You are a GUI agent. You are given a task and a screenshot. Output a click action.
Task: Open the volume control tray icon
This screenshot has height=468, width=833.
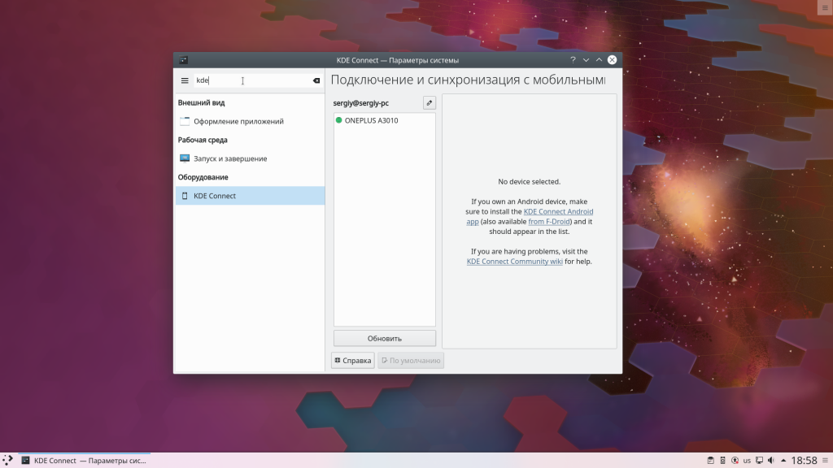pyautogui.click(x=772, y=460)
